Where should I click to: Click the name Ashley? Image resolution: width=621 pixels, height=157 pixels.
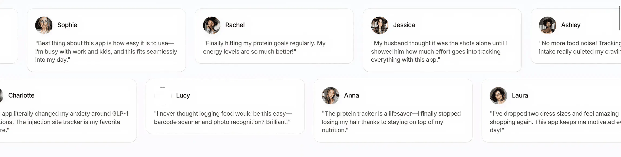point(571,25)
